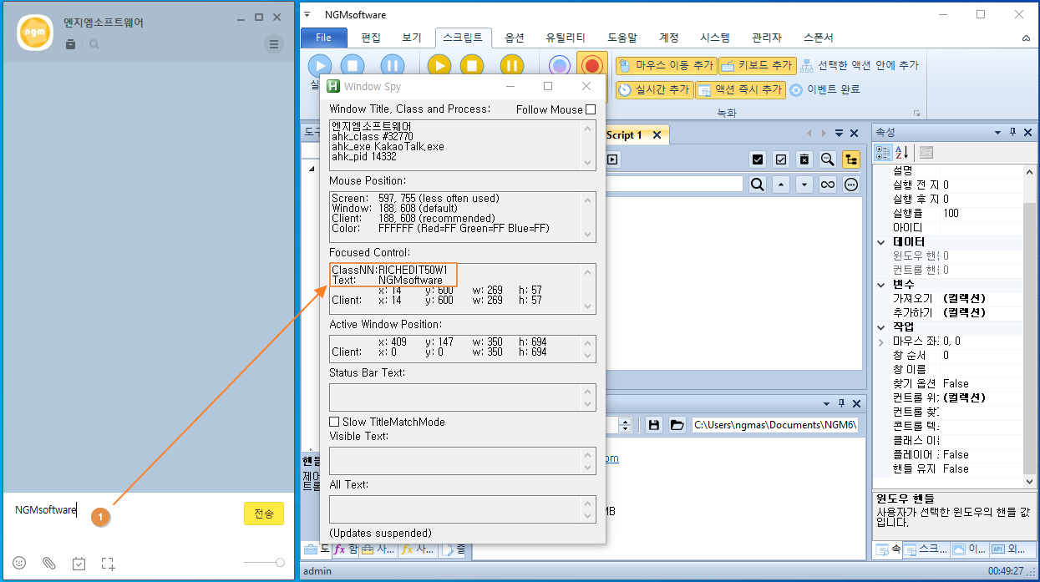This screenshot has height=582, width=1040.
Task: Click the C:\Users\ngmas path field
Action: (x=776, y=425)
